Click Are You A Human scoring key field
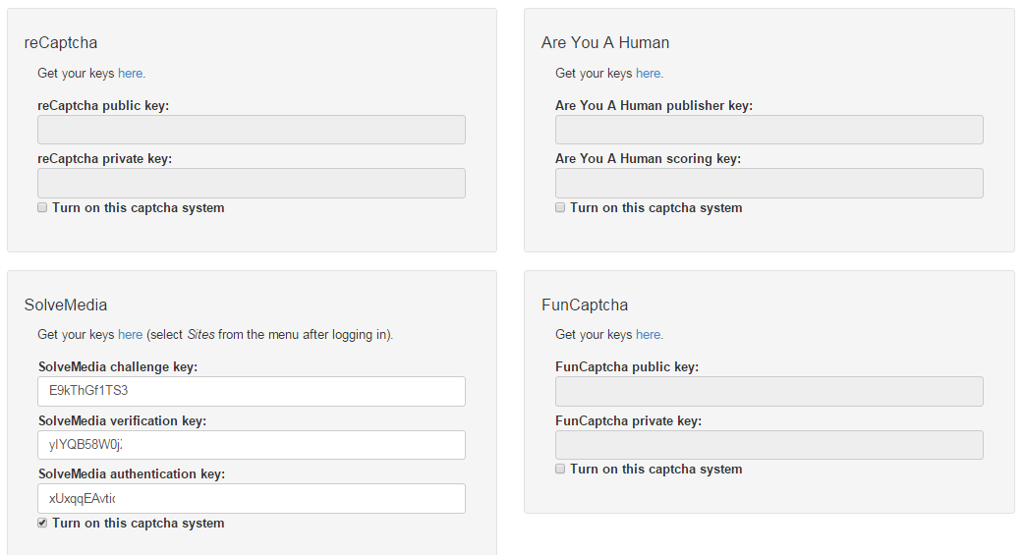 [769, 183]
